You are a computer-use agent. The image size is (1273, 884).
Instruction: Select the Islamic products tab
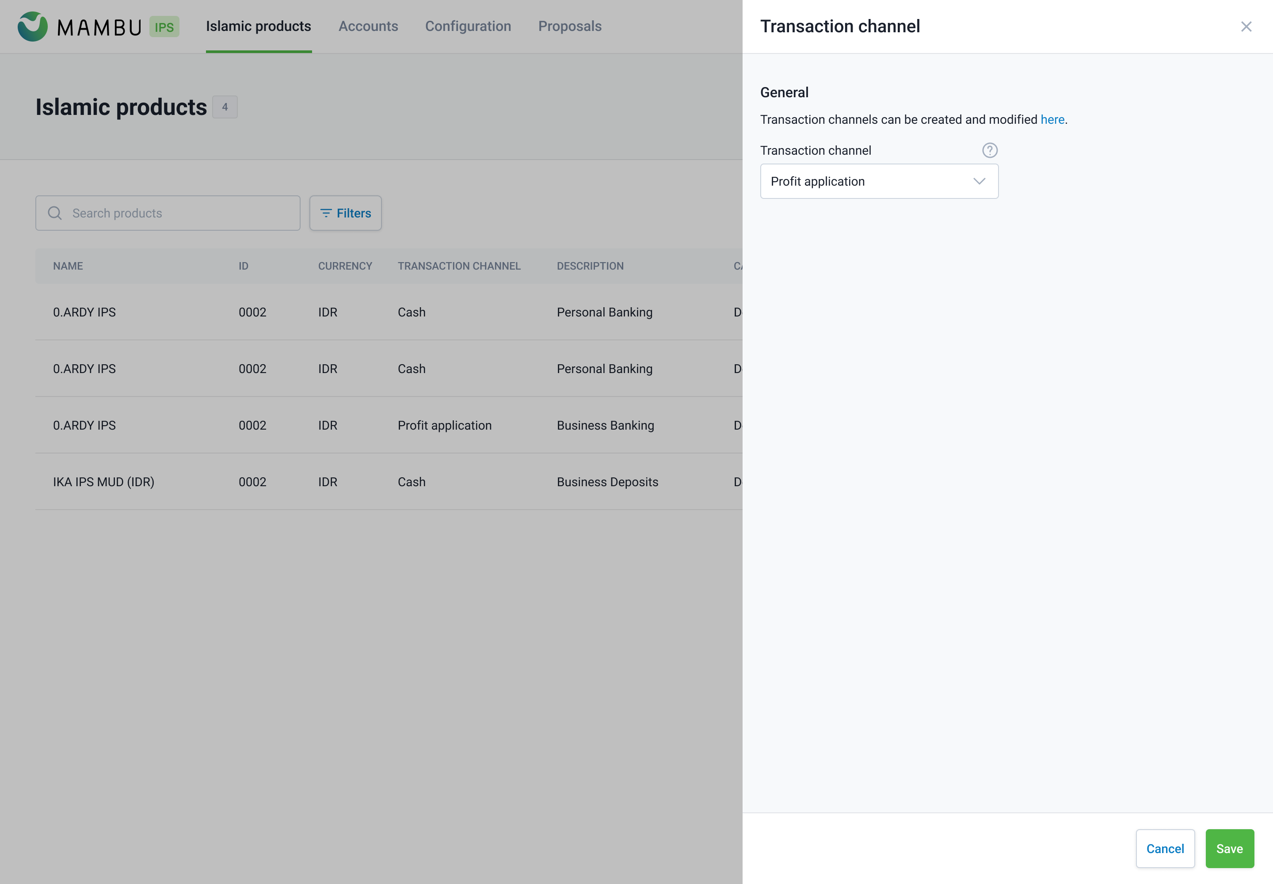pyautogui.click(x=258, y=26)
